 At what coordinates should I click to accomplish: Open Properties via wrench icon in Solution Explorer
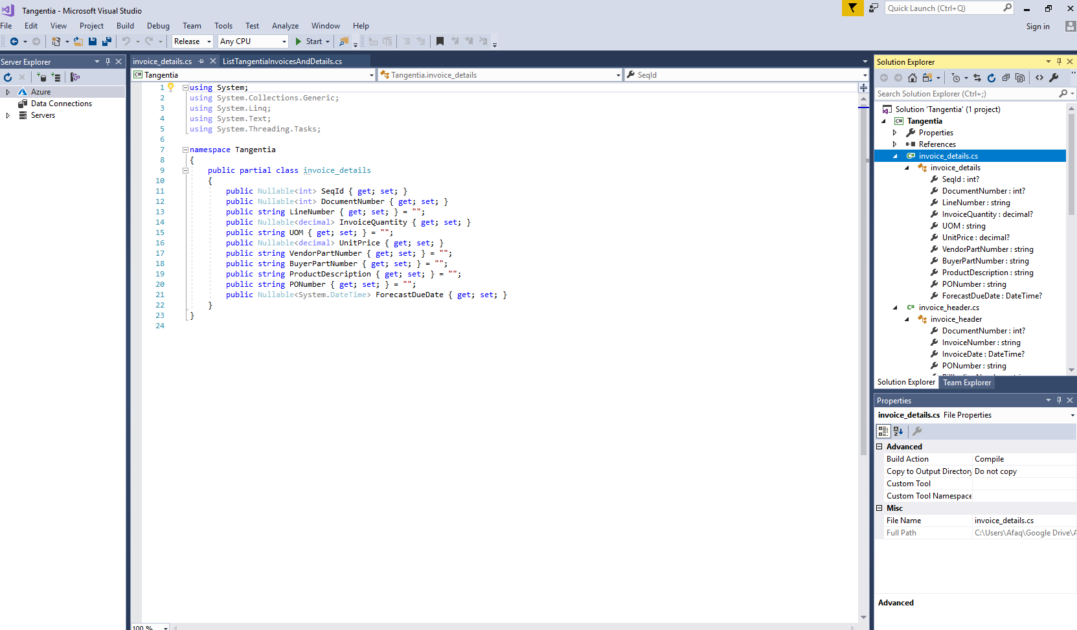(x=1054, y=78)
